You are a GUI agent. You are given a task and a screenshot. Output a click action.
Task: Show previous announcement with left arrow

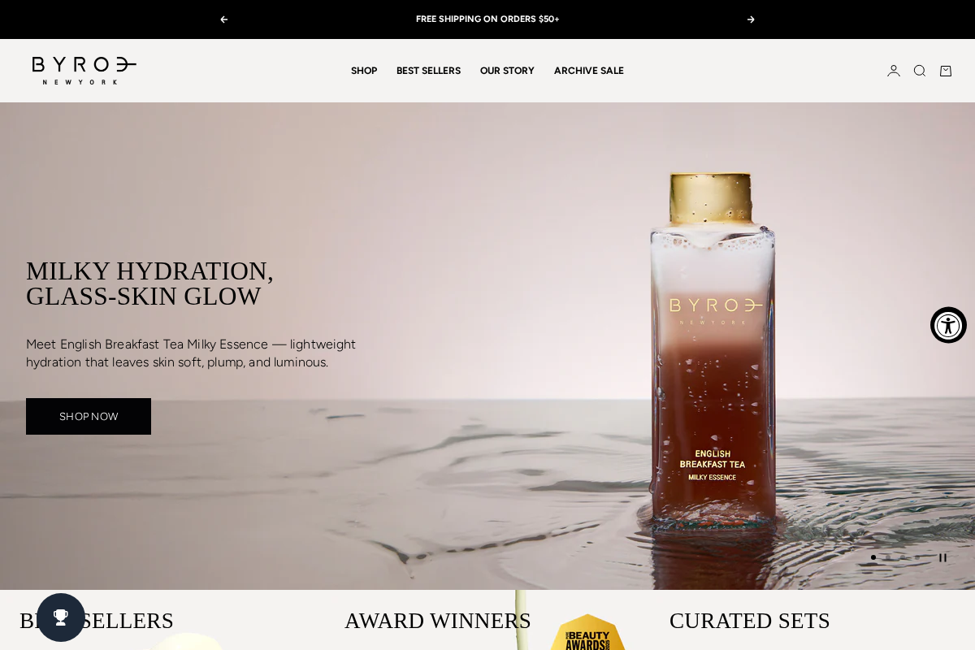[x=224, y=19]
